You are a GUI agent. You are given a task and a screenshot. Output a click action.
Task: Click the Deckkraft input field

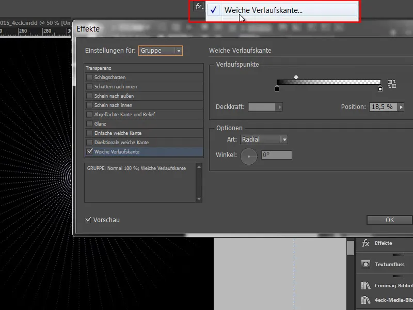(262, 107)
